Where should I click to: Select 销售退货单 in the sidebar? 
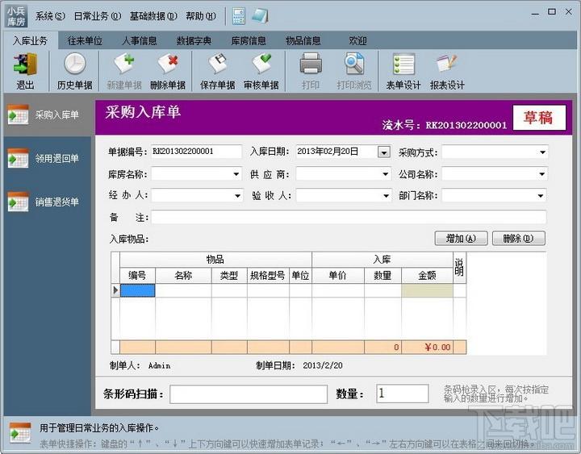point(48,202)
